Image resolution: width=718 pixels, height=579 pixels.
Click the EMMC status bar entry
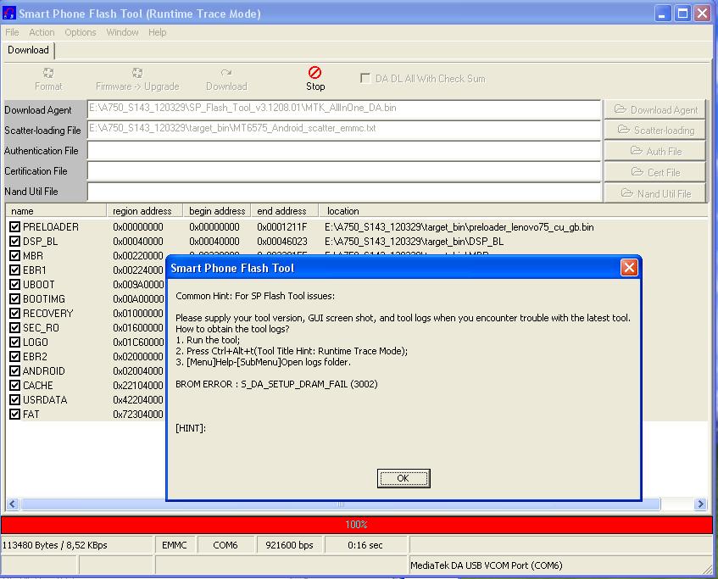tap(175, 545)
